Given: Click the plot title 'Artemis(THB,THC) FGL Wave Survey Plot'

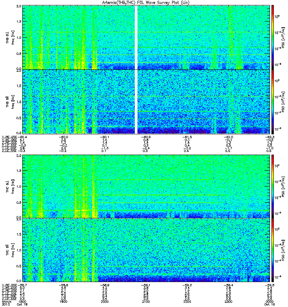Looking at the screenshot, I should pyautogui.click(x=146, y=3).
